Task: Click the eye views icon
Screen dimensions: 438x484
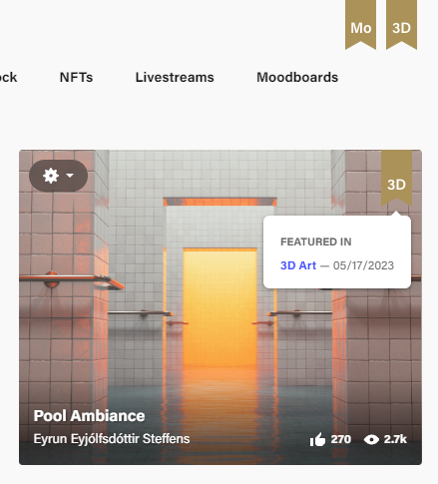Action: (371, 440)
